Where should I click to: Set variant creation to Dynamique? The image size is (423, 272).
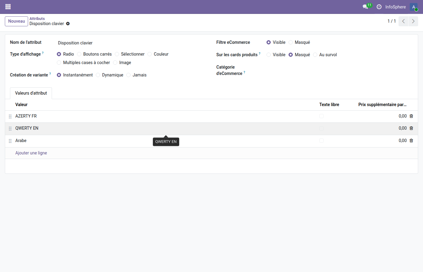[x=98, y=75]
